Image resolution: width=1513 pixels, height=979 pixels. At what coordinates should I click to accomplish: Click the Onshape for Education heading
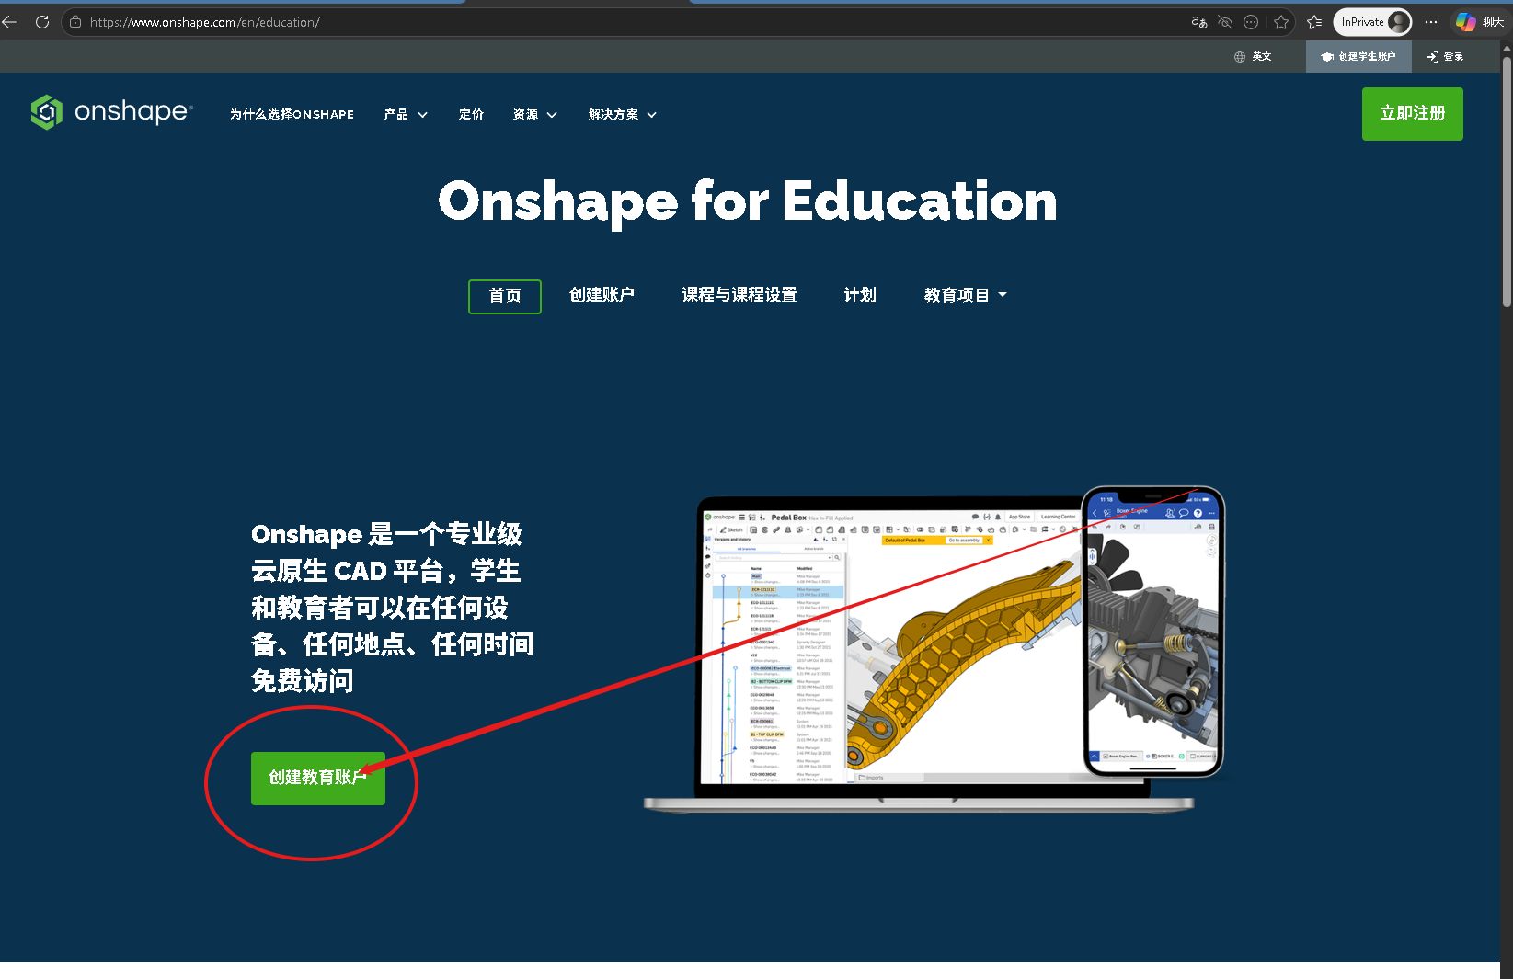[x=748, y=201]
